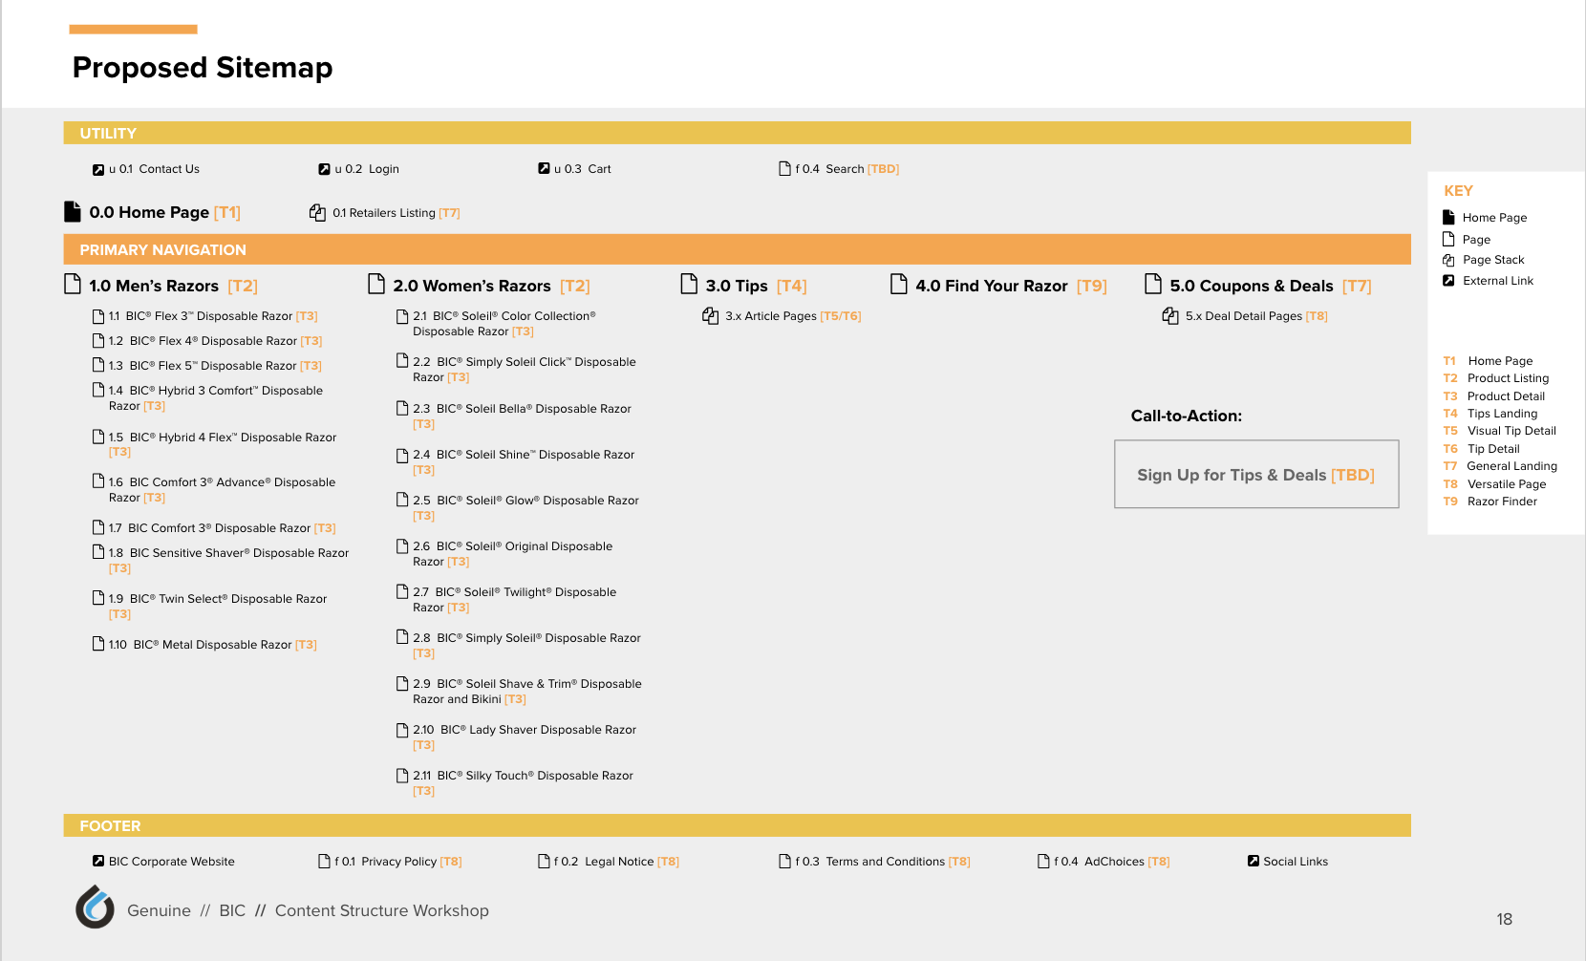Click the 1.4 BIC Hybrid 3 Comfort entry
The image size is (1586, 961).
pyautogui.click(x=215, y=398)
